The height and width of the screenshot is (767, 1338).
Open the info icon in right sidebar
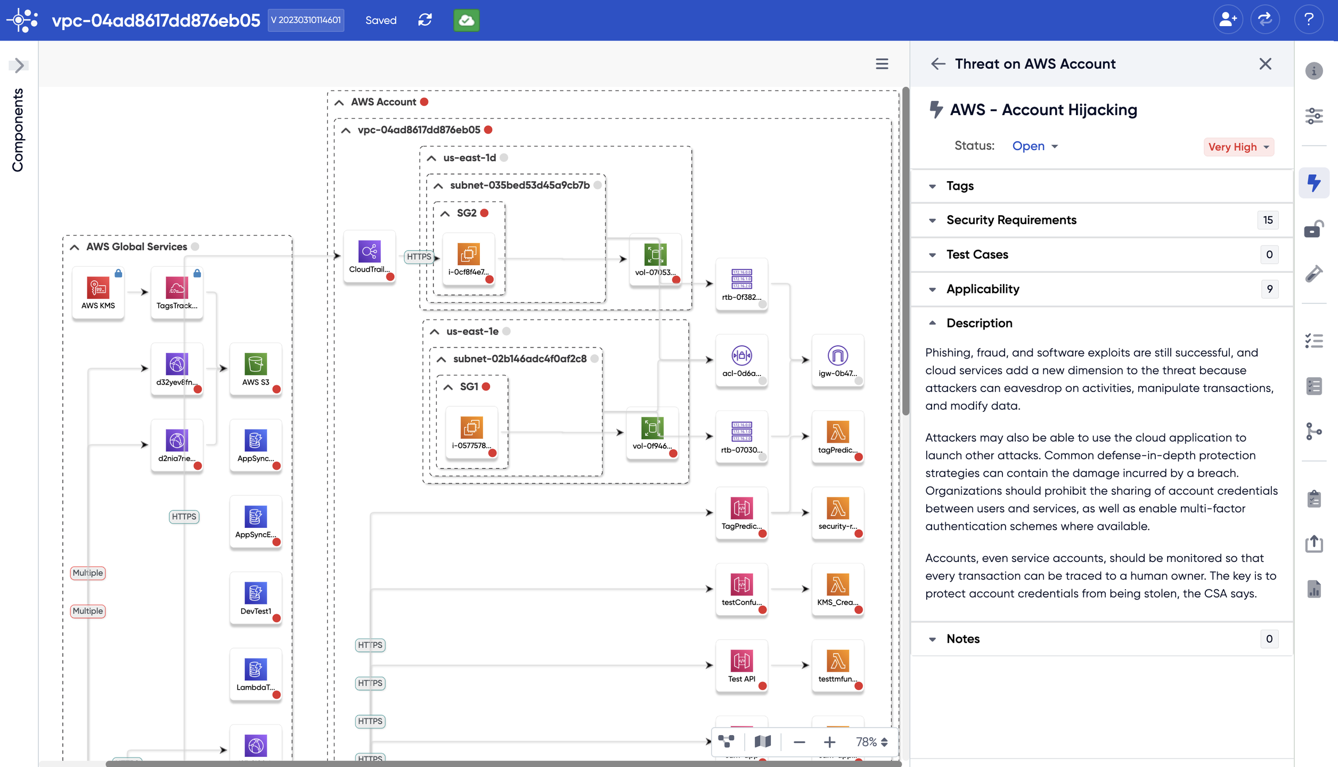pyautogui.click(x=1313, y=71)
